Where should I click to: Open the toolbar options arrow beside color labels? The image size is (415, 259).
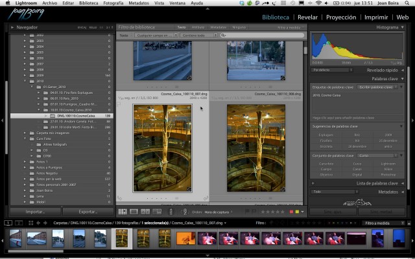point(303,212)
